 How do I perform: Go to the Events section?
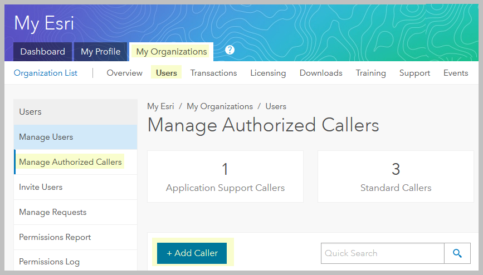point(456,73)
